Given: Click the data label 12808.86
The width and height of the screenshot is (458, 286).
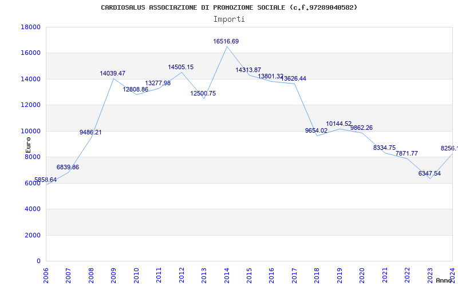Looking at the screenshot, I should pos(135,89).
